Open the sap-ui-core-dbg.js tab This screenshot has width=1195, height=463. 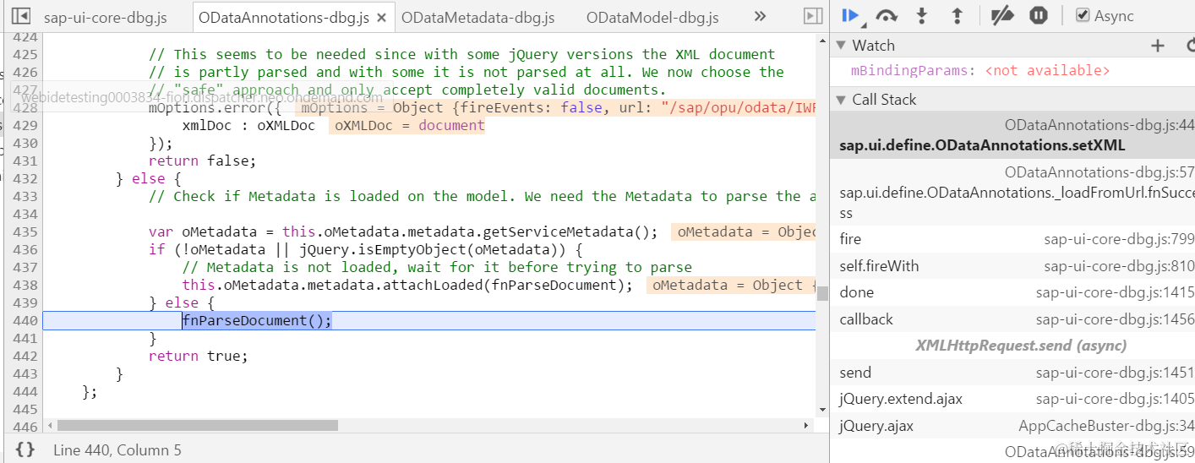pyautogui.click(x=106, y=17)
